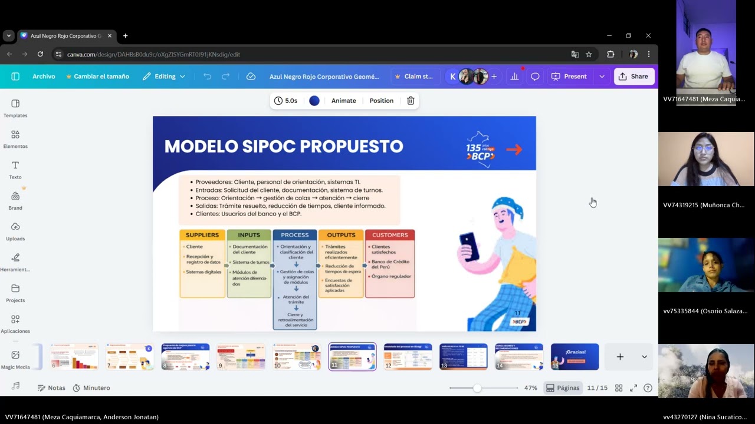Click the 11 / 15 page counter
Image resolution: width=755 pixels, height=424 pixels.
tap(597, 388)
